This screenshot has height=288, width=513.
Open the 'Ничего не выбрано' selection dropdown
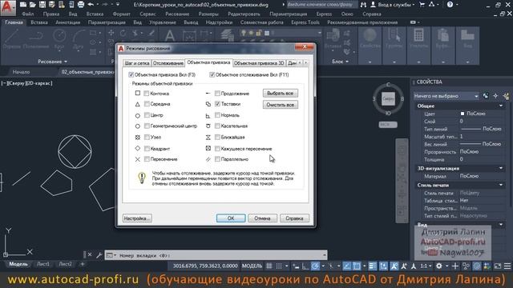[446, 96]
